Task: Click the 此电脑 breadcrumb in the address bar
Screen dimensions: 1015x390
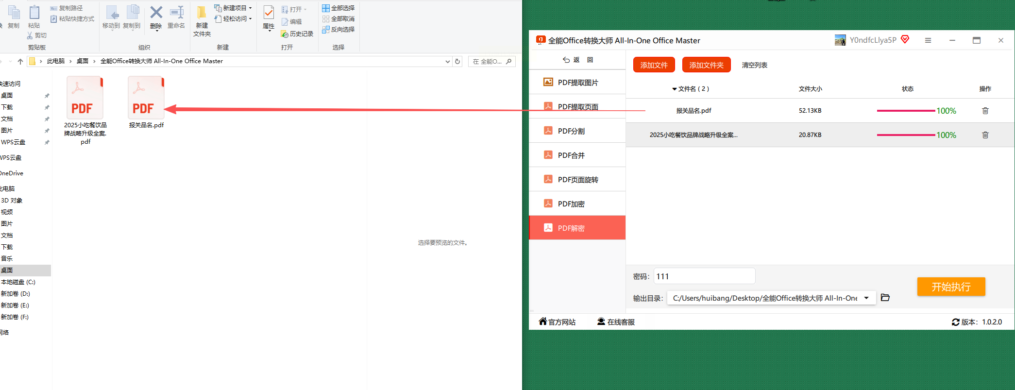Action: pos(56,61)
